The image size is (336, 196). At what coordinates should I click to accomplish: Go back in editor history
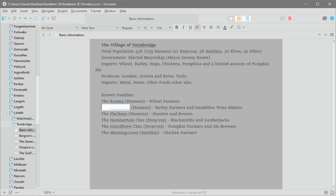tap(43, 35)
